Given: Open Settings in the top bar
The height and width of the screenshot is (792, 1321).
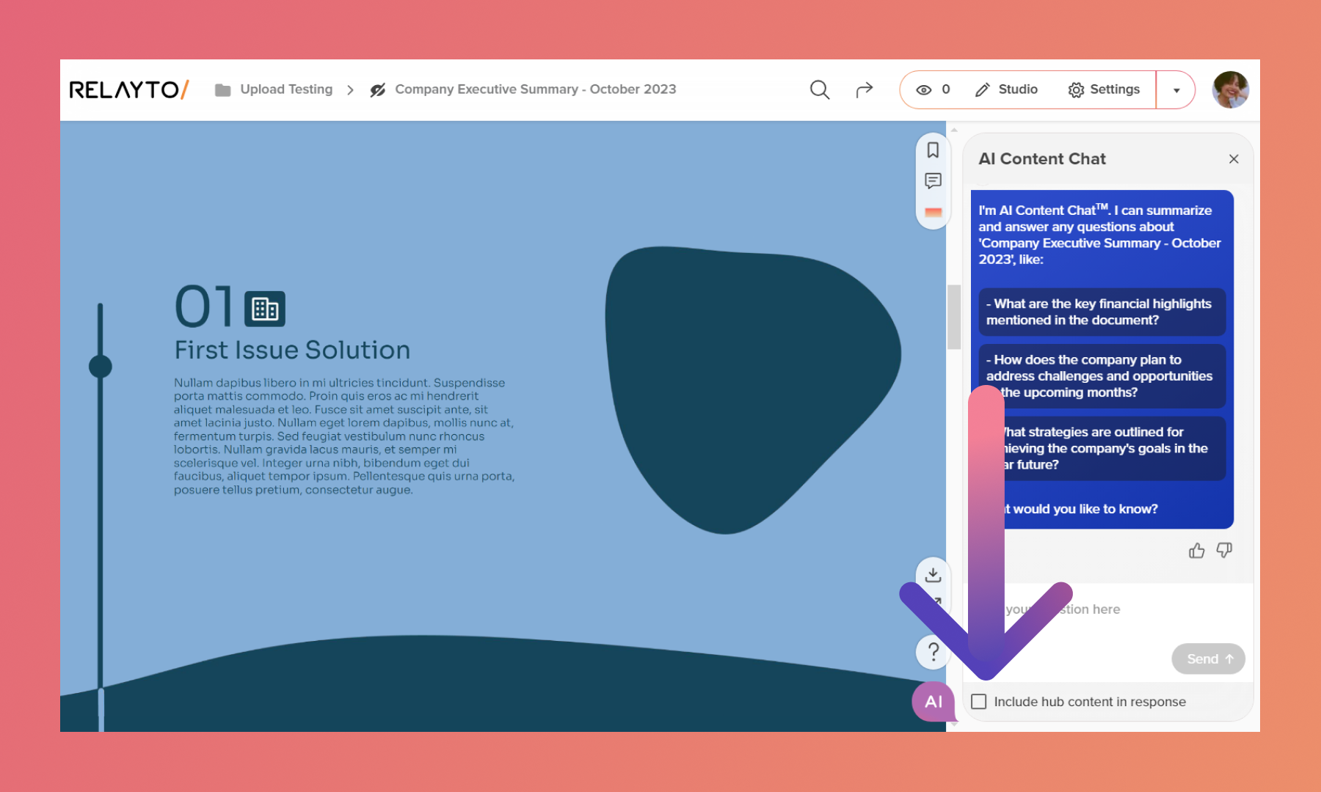Looking at the screenshot, I should click(x=1104, y=89).
